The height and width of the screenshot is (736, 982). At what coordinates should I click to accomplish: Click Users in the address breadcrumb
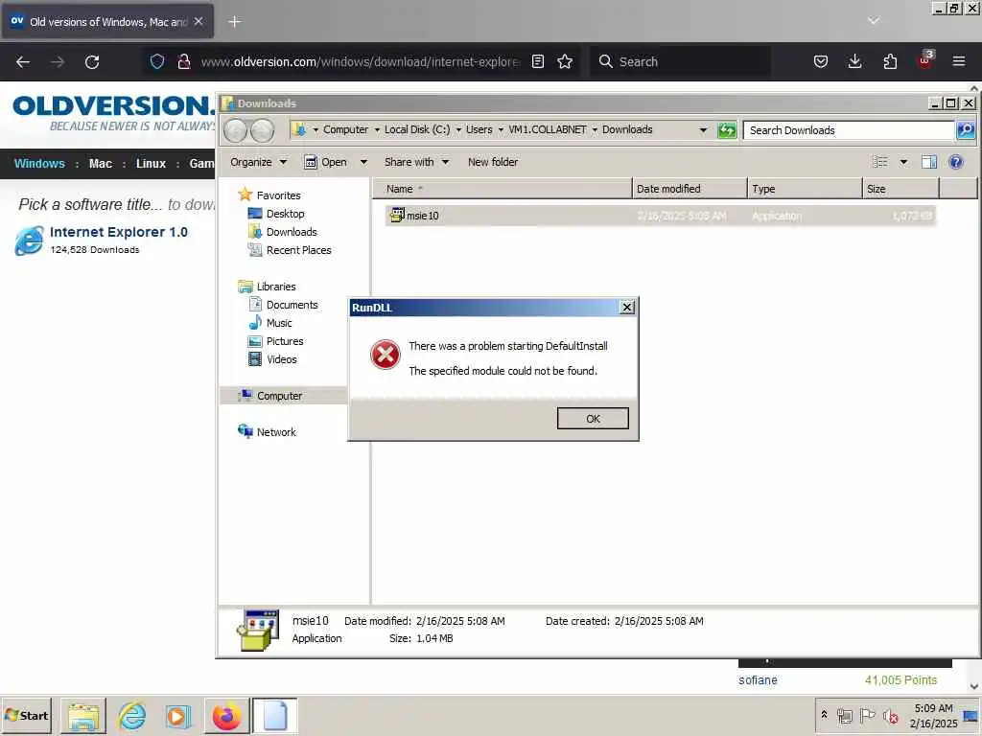(x=479, y=129)
